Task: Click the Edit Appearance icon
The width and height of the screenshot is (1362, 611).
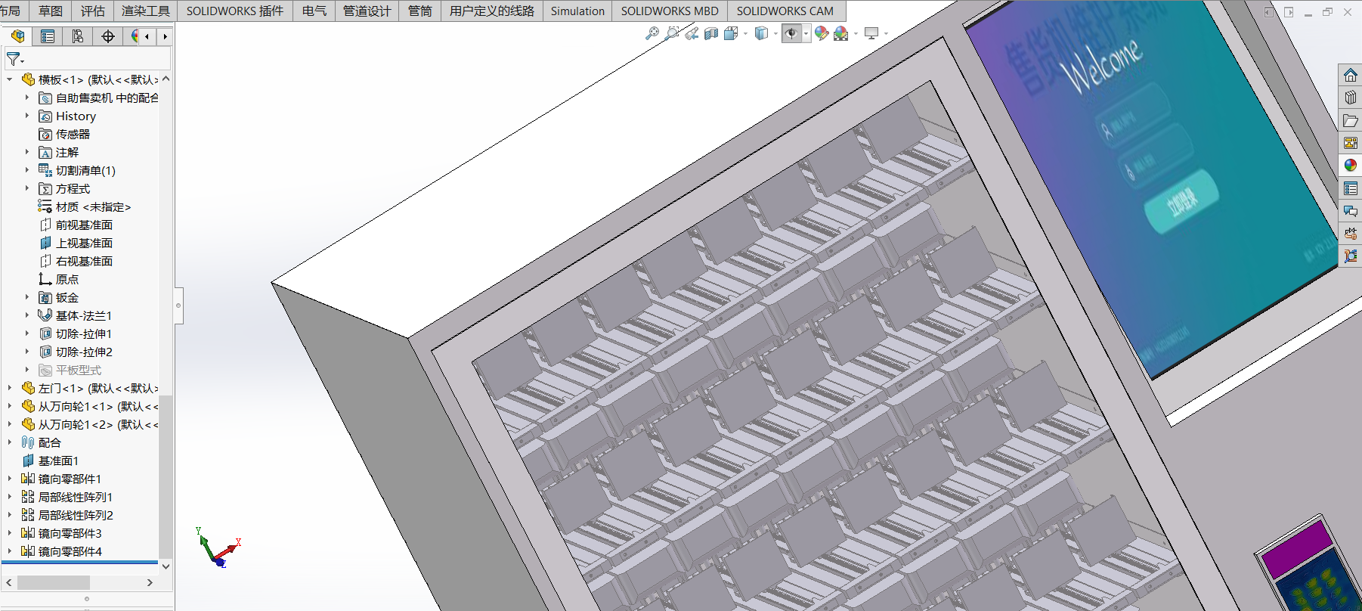Action: [x=821, y=33]
